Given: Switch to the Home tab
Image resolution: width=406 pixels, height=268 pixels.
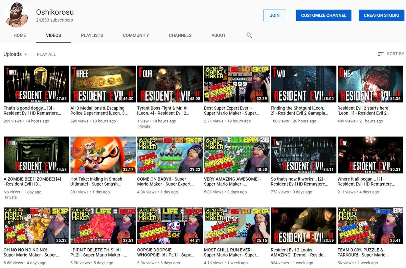Looking at the screenshot, I should [x=20, y=35].
